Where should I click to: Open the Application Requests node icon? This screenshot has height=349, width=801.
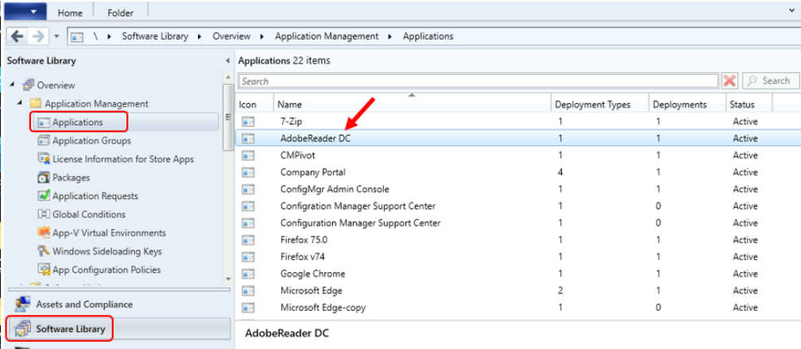click(44, 196)
